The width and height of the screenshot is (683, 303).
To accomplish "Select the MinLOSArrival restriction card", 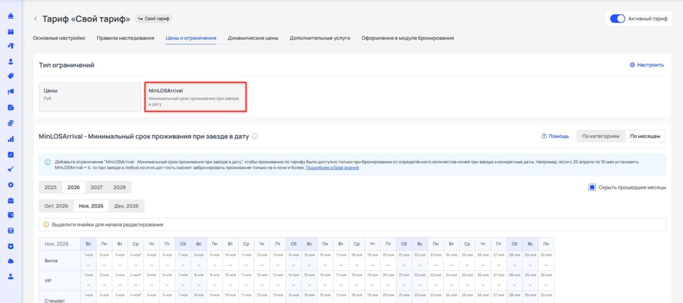I will point(195,97).
